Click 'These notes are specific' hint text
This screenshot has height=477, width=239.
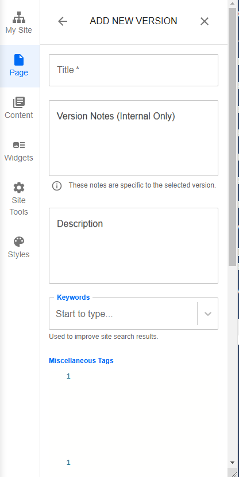(x=142, y=185)
